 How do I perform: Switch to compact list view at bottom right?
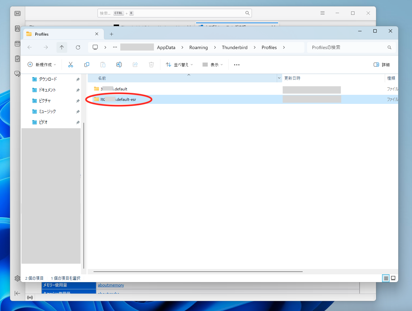pos(385,278)
